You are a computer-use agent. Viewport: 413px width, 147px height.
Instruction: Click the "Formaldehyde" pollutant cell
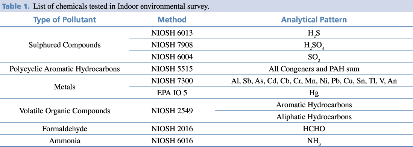pyautogui.click(x=65, y=129)
